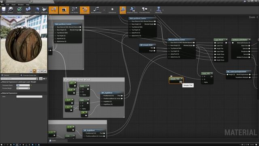
Task: Click the Hierarchy toolbar icon
Action: point(159,10)
